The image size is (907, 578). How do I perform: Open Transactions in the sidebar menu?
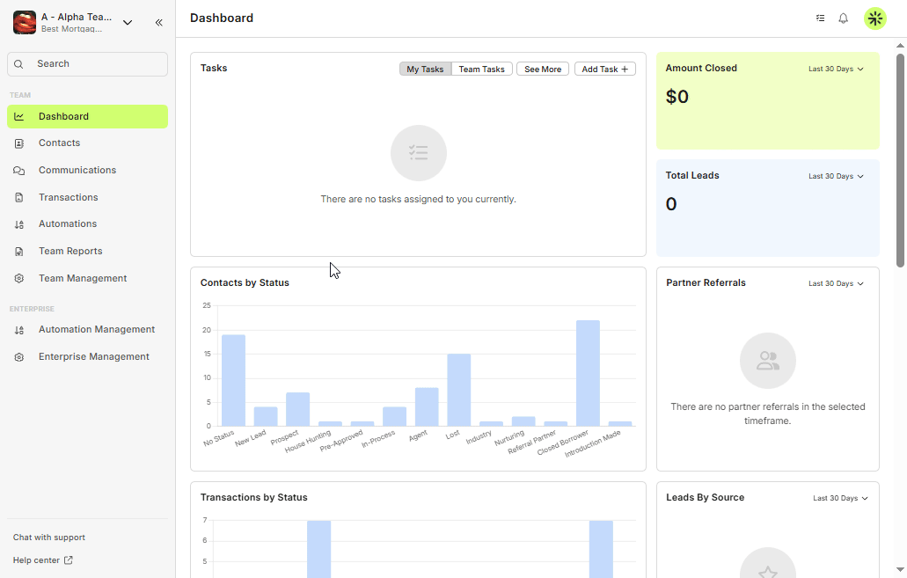[68, 197]
